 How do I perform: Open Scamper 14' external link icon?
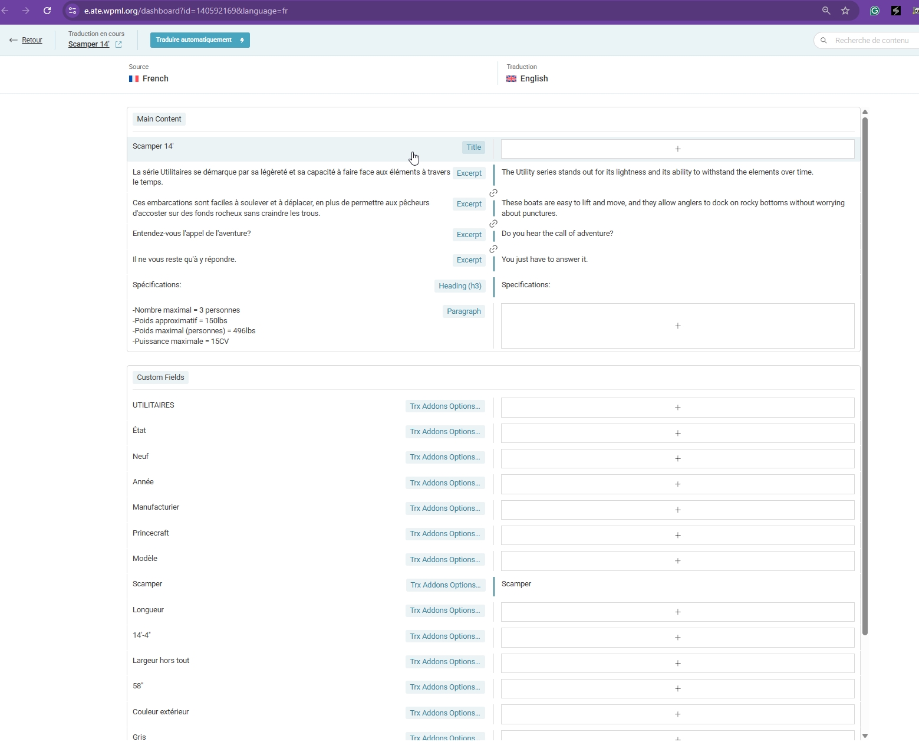click(x=118, y=44)
